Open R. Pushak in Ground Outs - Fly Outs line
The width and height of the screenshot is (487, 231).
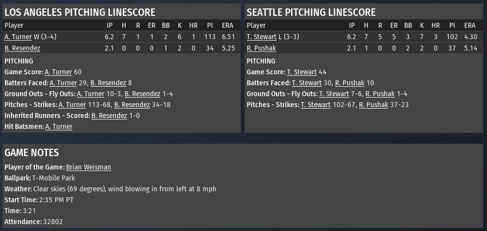[380, 94]
